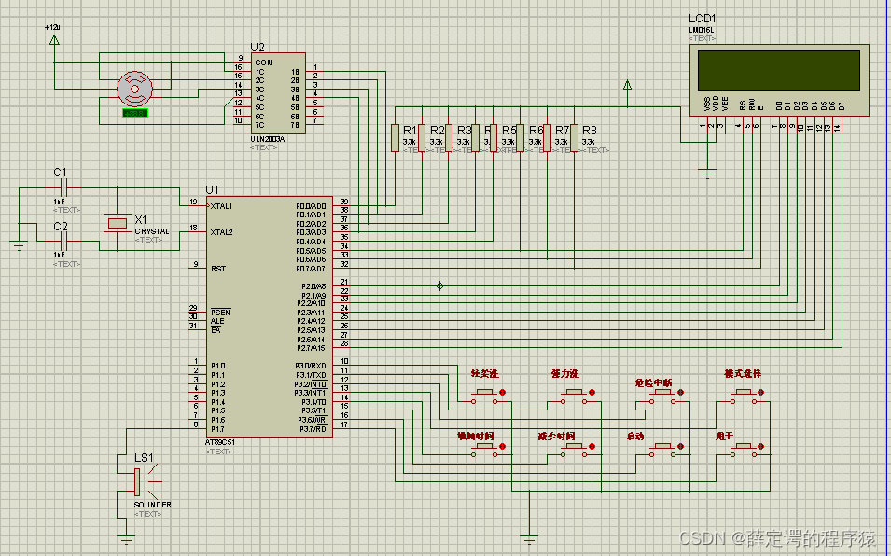
Task: Click the ground symbol below LCD1
Action: [707, 174]
